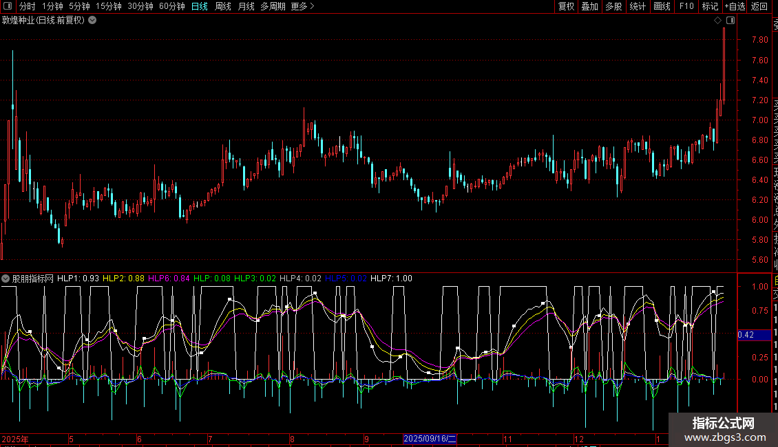Select the 60分钟 period tab
The width and height of the screenshot is (778, 447).
point(172,6)
